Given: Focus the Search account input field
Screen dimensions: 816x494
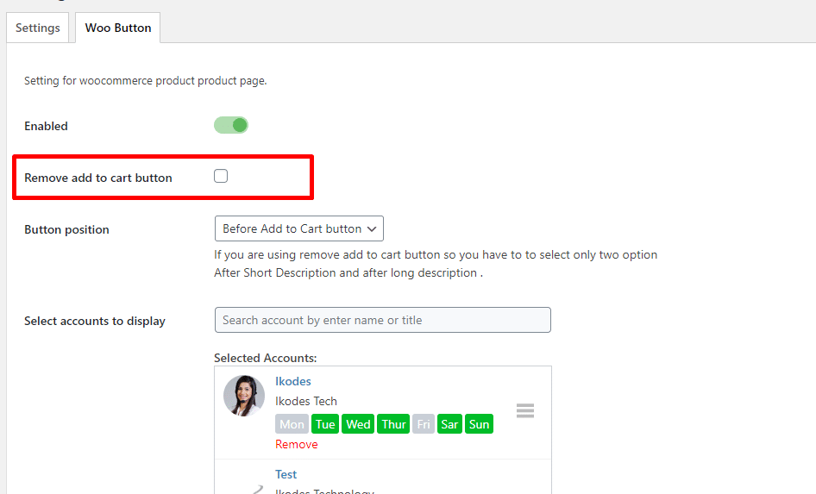Looking at the screenshot, I should coord(382,320).
